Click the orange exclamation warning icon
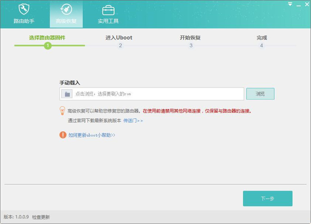The width and height of the screenshot is (311, 224). [63, 134]
